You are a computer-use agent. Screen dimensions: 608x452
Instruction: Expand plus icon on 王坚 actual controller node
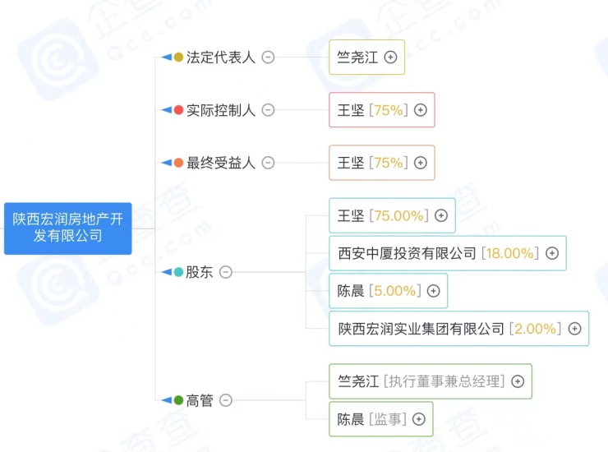tap(421, 110)
